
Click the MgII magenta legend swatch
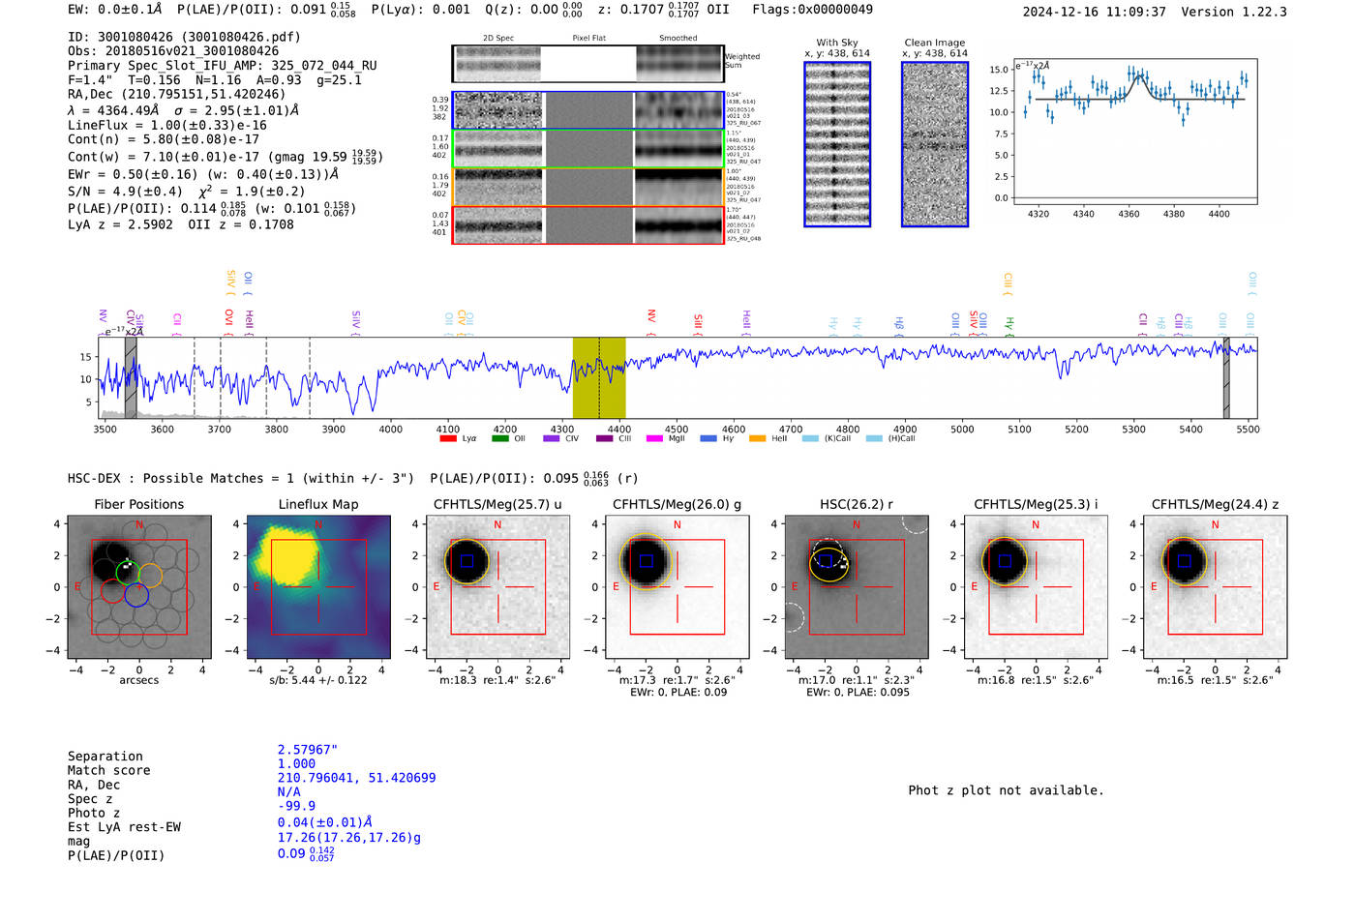pos(655,438)
